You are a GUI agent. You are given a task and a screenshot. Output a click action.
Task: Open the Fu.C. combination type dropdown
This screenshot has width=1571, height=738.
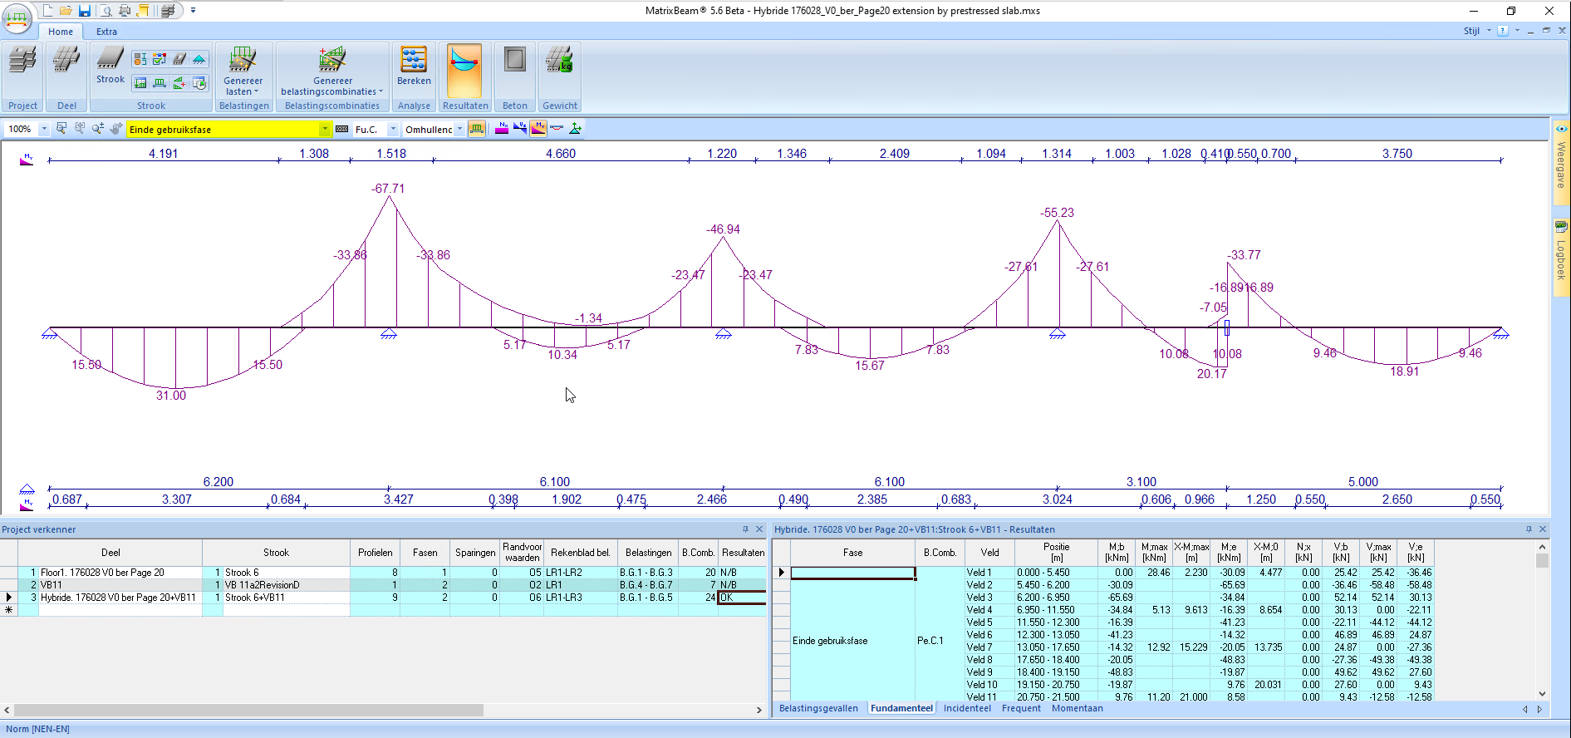393,130
